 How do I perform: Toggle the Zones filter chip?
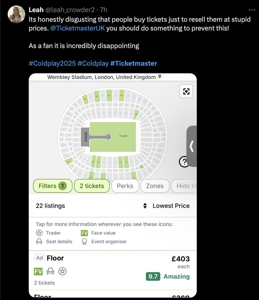(155, 186)
